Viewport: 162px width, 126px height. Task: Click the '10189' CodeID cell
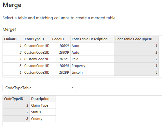click(x=61, y=72)
